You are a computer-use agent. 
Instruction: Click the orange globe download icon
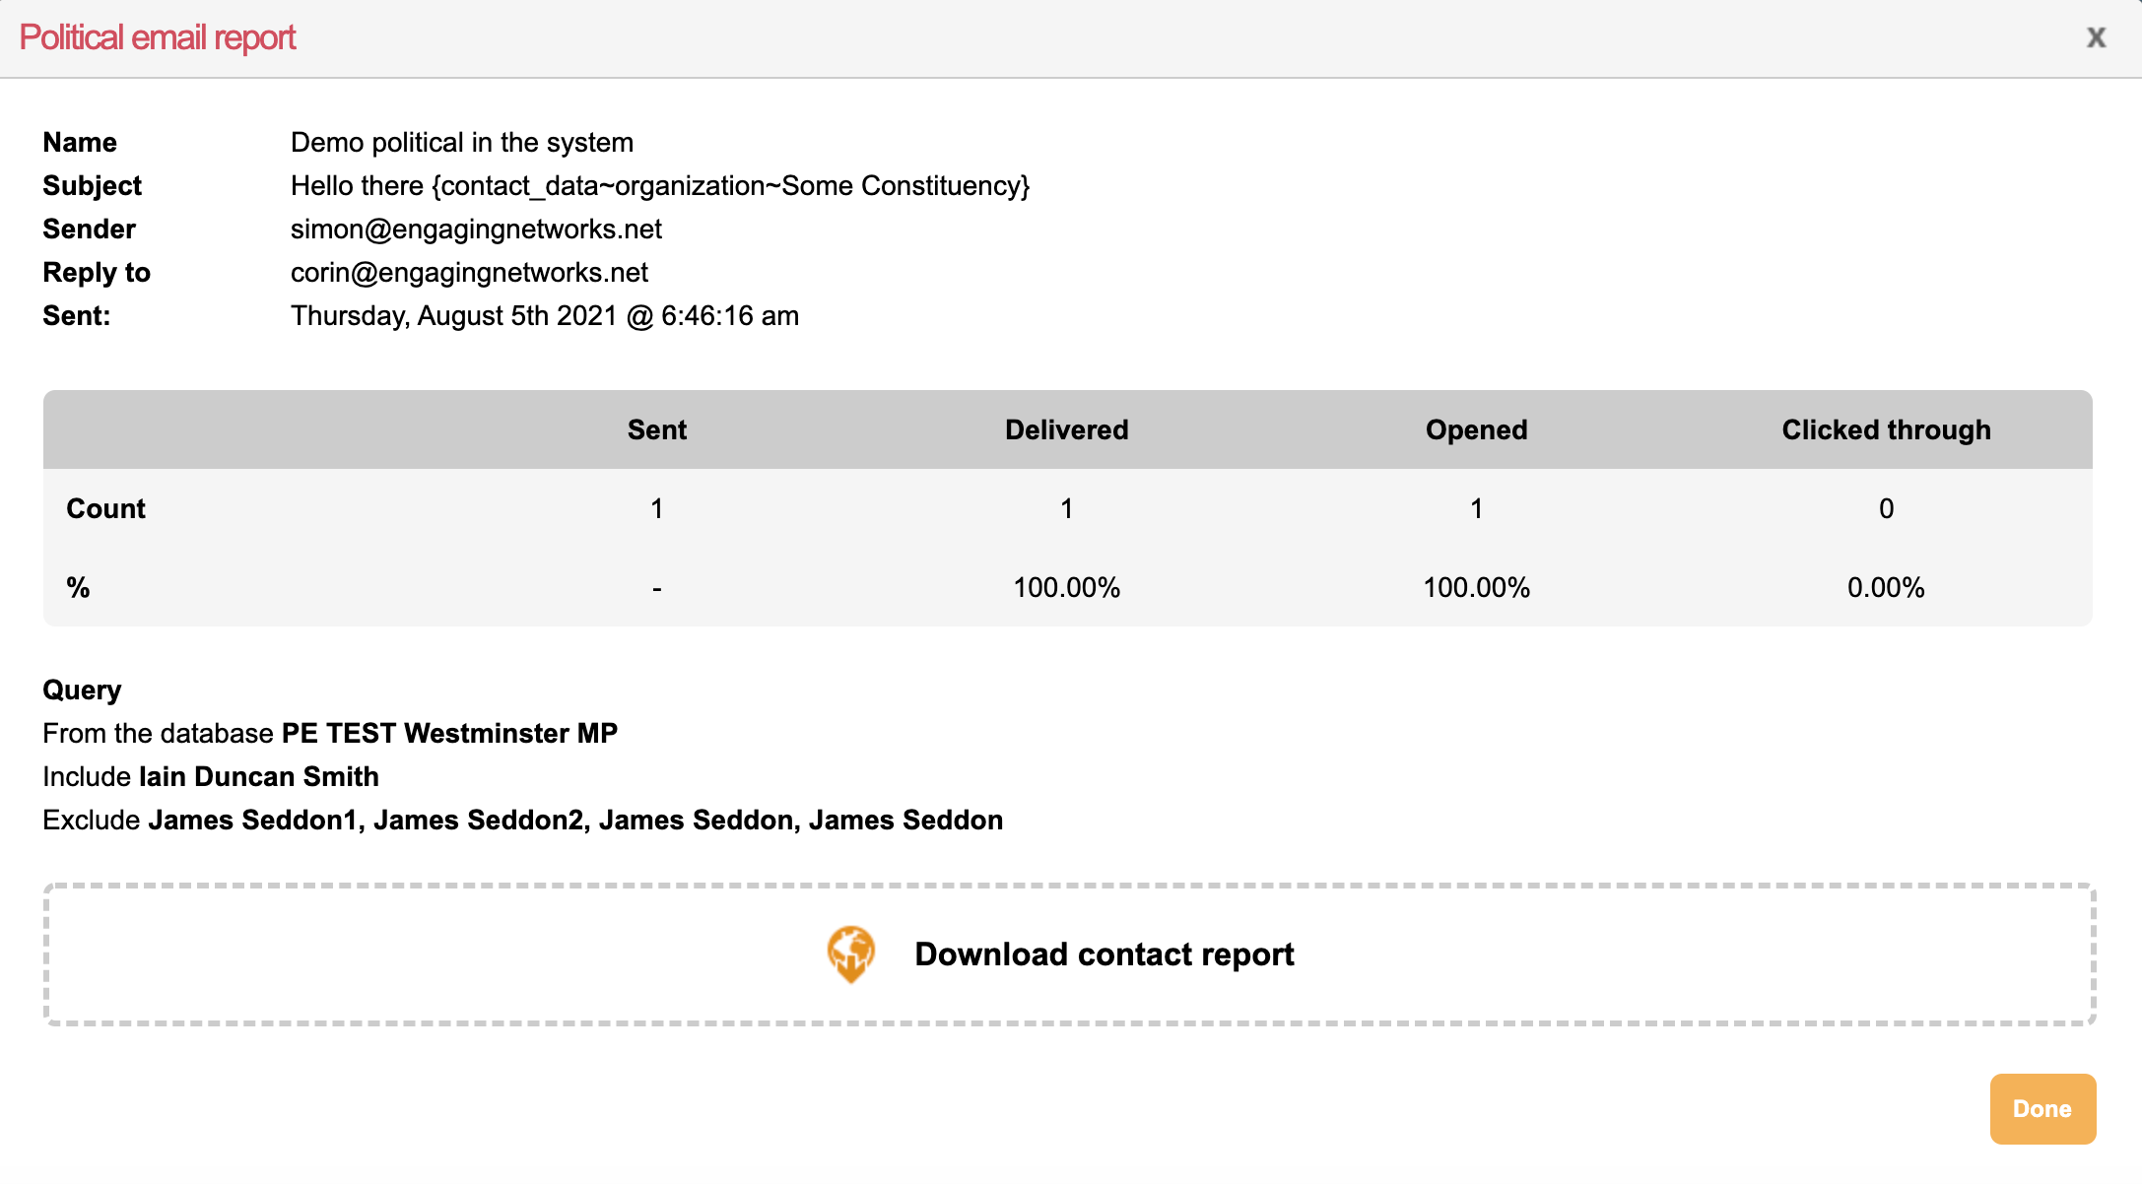(x=850, y=954)
